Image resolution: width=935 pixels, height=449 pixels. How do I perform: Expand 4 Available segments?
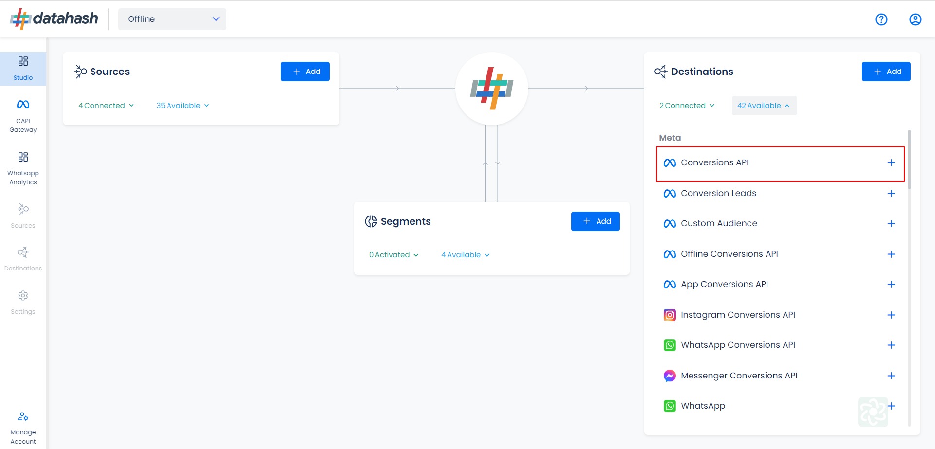(465, 255)
